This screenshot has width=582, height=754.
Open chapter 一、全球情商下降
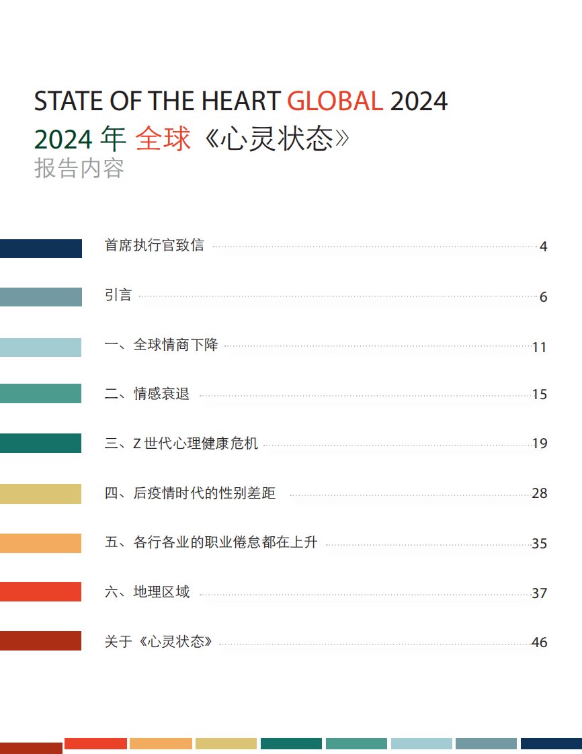click(x=161, y=345)
